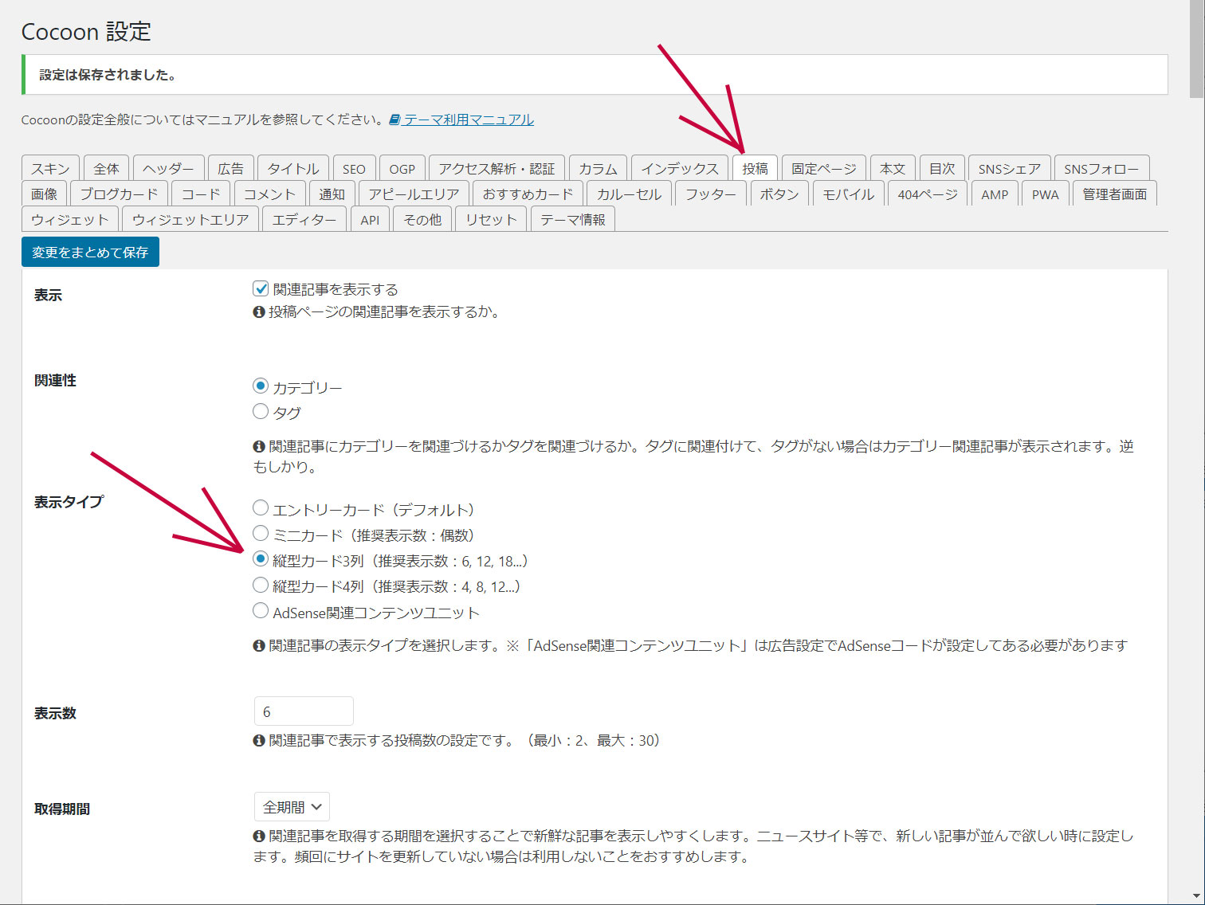Choose エントリーカード（デフォルト） display type

[x=261, y=508]
